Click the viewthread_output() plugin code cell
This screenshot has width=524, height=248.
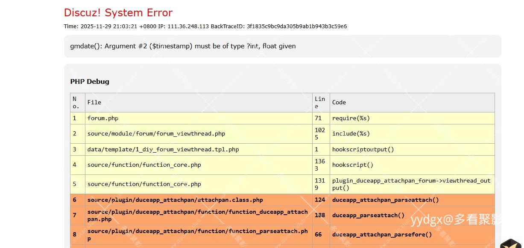[x=411, y=184]
